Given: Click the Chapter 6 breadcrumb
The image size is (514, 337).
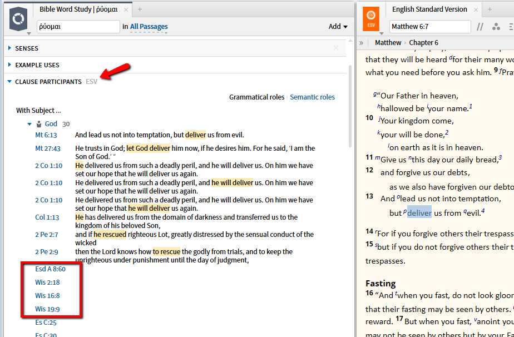Looking at the screenshot, I should coord(423,43).
